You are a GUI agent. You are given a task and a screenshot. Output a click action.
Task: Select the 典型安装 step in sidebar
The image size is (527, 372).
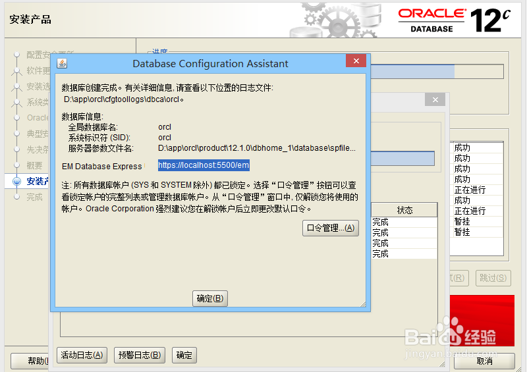tap(38, 134)
